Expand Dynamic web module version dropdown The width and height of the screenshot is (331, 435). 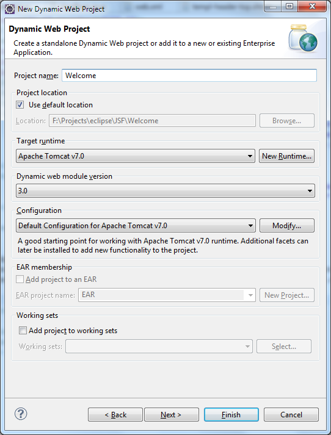(x=166, y=190)
